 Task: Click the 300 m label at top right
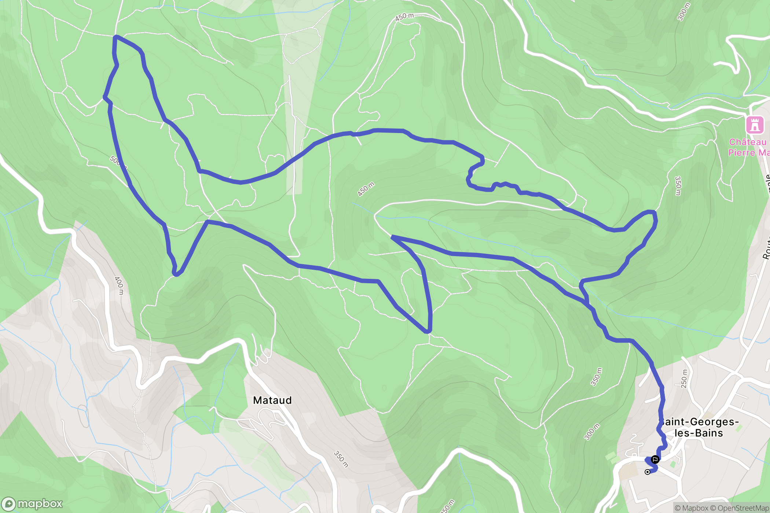click(x=683, y=12)
